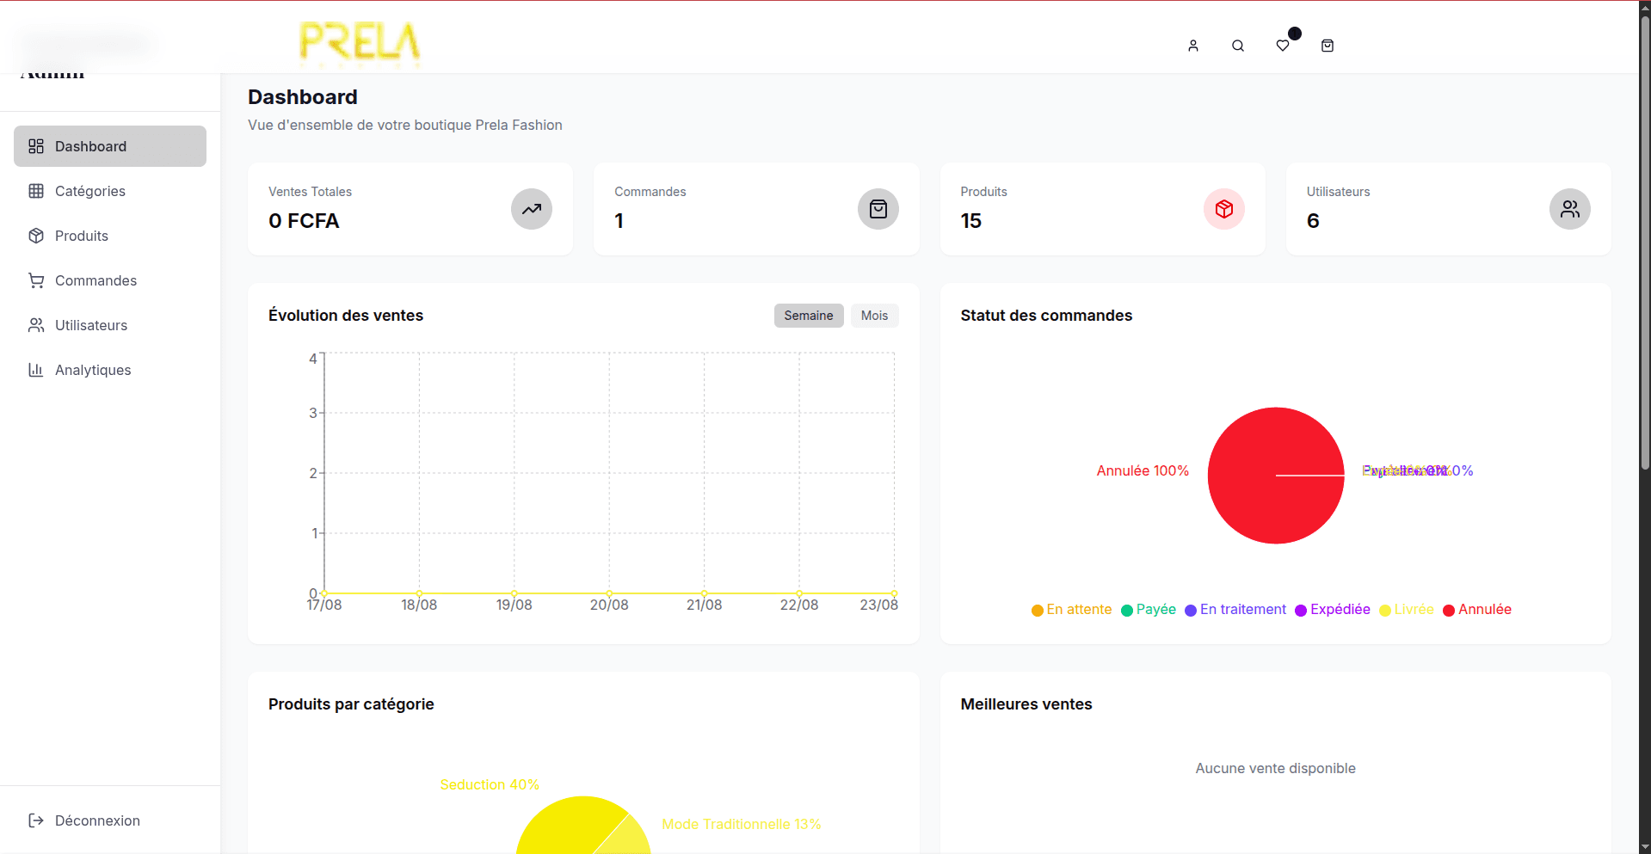The height and width of the screenshot is (854, 1651).
Task: Click the trending arrow icon on Ventes Totales card
Action: coord(532,209)
